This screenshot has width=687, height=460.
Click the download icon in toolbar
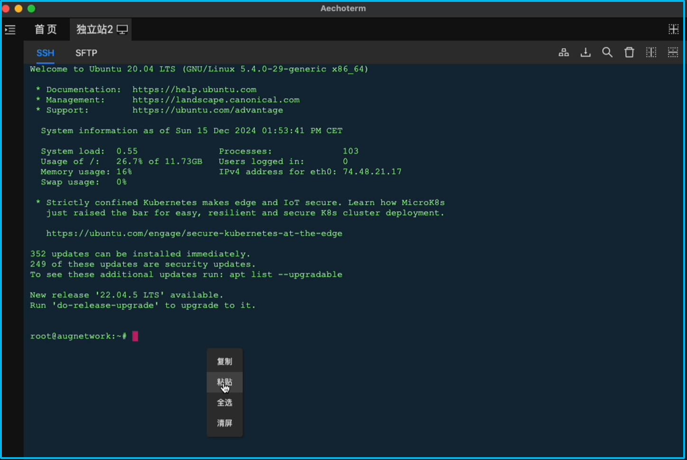585,53
